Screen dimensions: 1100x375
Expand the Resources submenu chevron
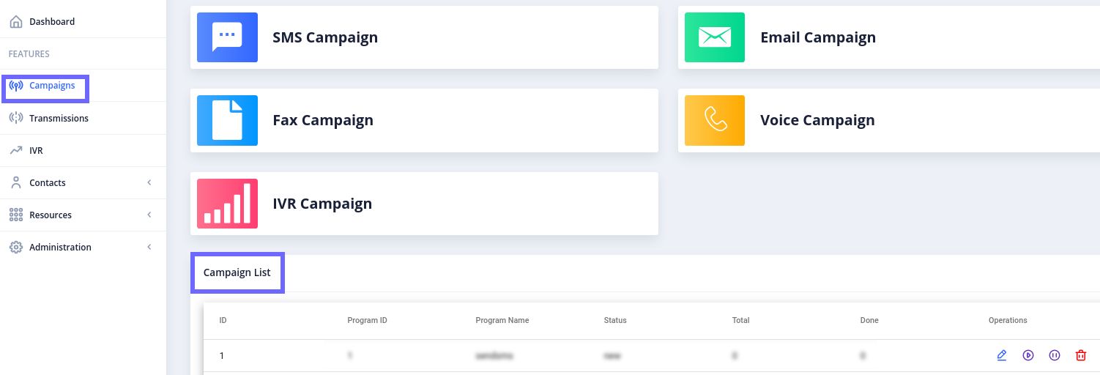[149, 215]
